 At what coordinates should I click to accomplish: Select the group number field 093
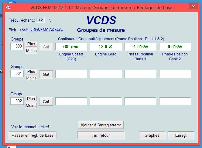[x=17, y=46]
